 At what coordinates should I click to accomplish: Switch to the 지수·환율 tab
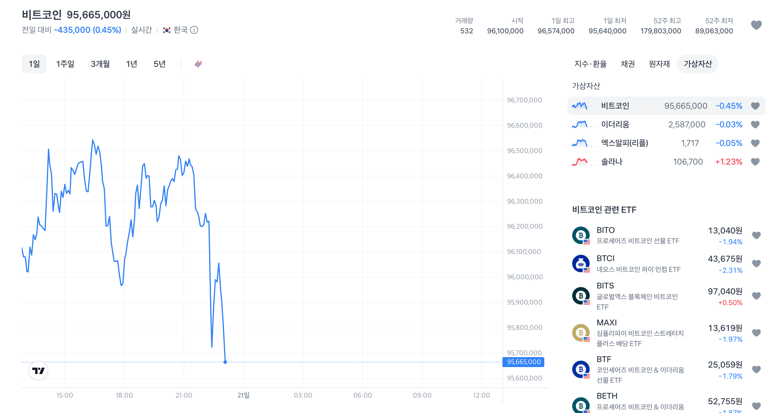coord(590,64)
